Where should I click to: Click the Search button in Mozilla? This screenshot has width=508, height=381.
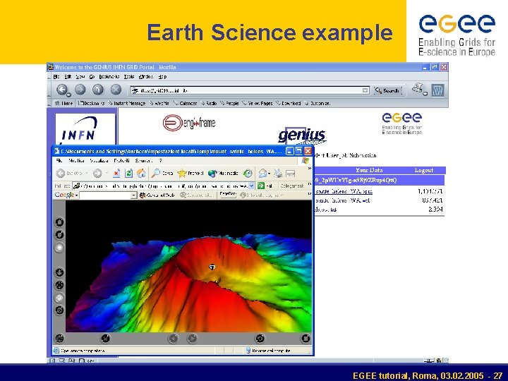pos(387,90)
